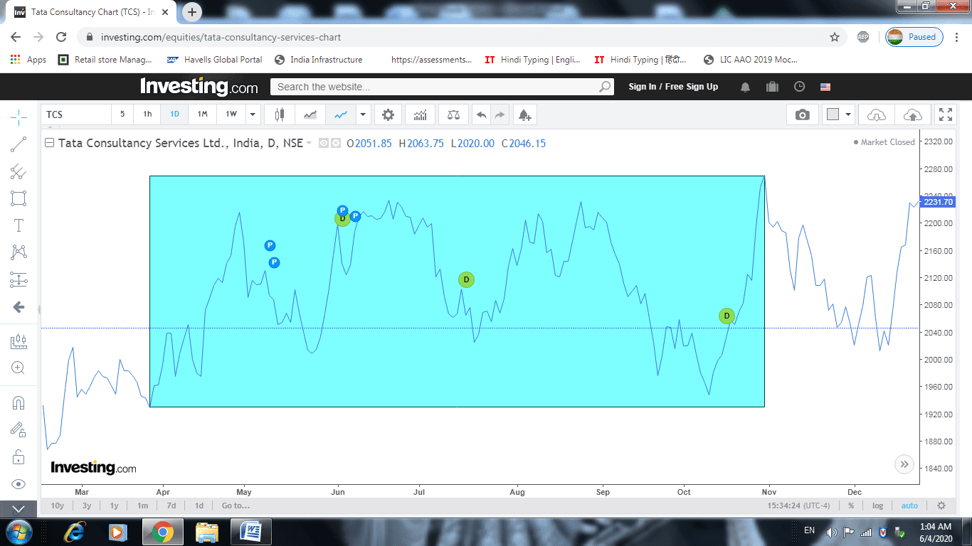Viewport: 972px width, 546px height.
Task: Select the 1h interval
Action: [x=147, y=114]
